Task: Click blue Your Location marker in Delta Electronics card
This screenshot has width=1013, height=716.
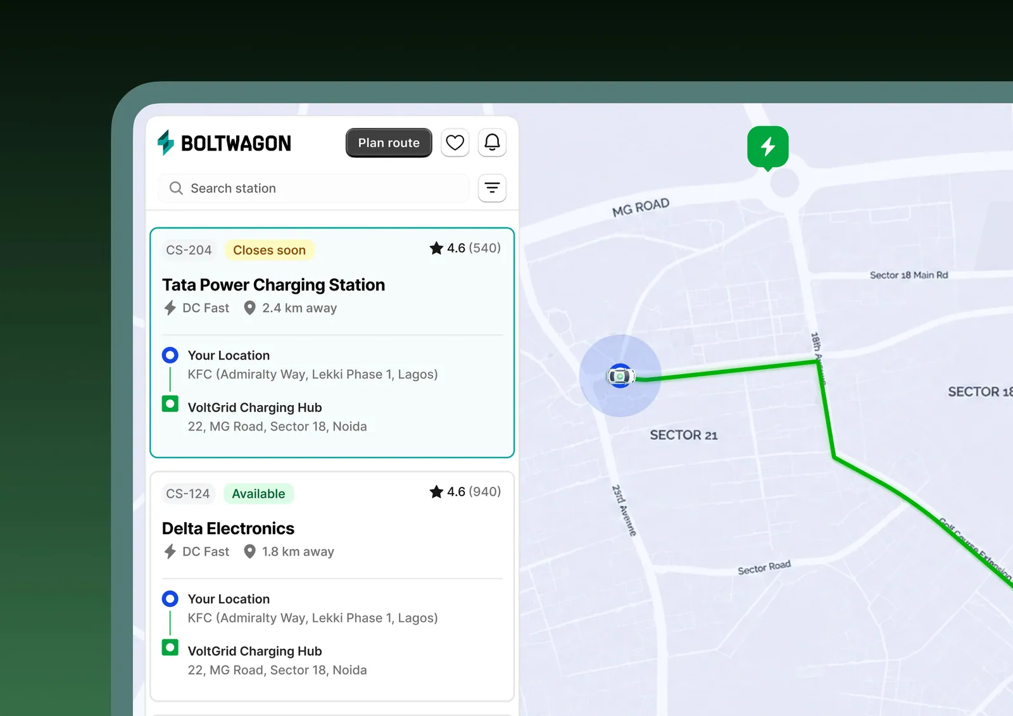Action: (x=170, y=599)
